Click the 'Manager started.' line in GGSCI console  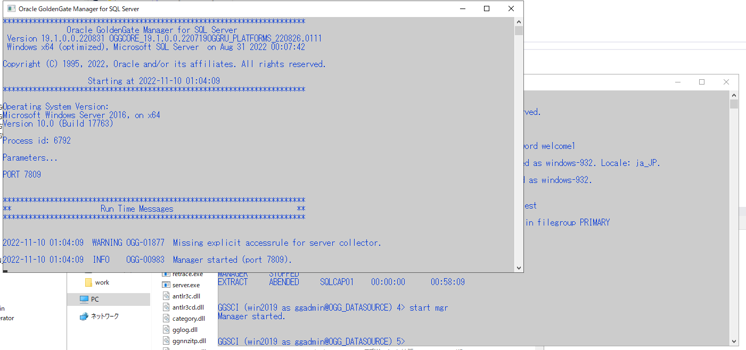[251, 316]
